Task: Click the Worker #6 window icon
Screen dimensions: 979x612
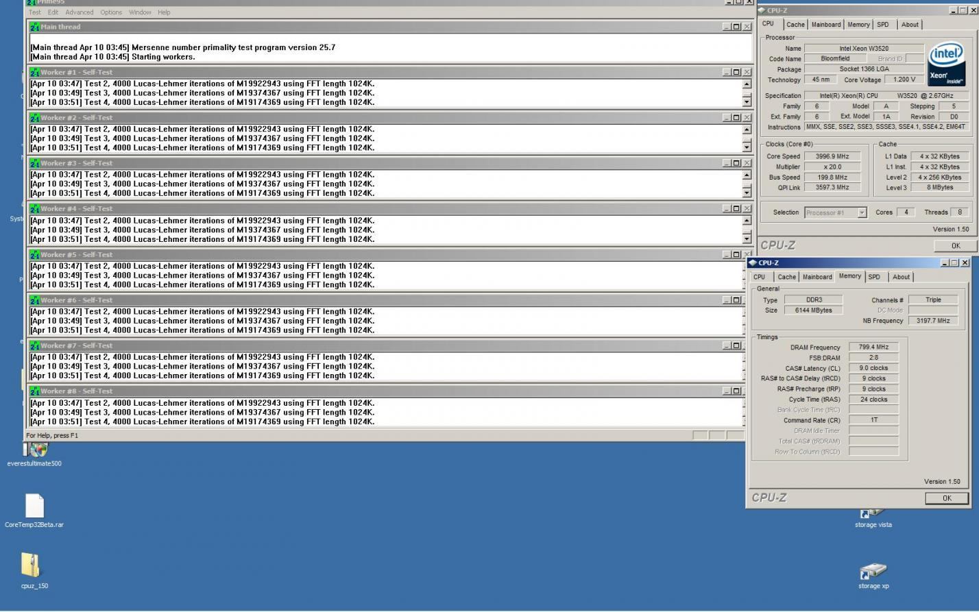Action: coord(34,300)
